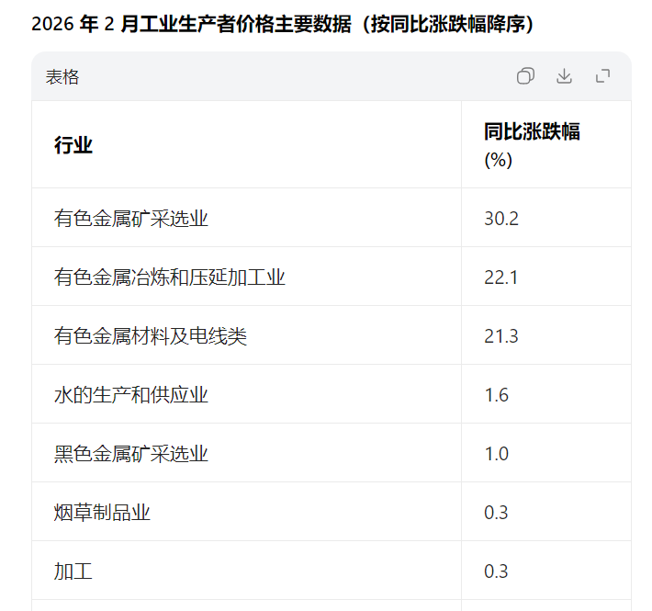Viewport: 652px width, 611px height.
Task: Click the value 1.0
Action: pyautogui.click(x=497, y=454)
